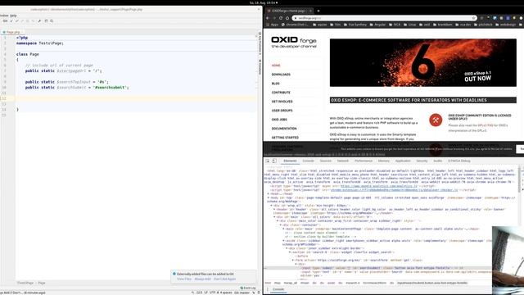Collapse the body#top node in Elements tree
Viewport: 524px width, 295px height.
coord(269,197)
